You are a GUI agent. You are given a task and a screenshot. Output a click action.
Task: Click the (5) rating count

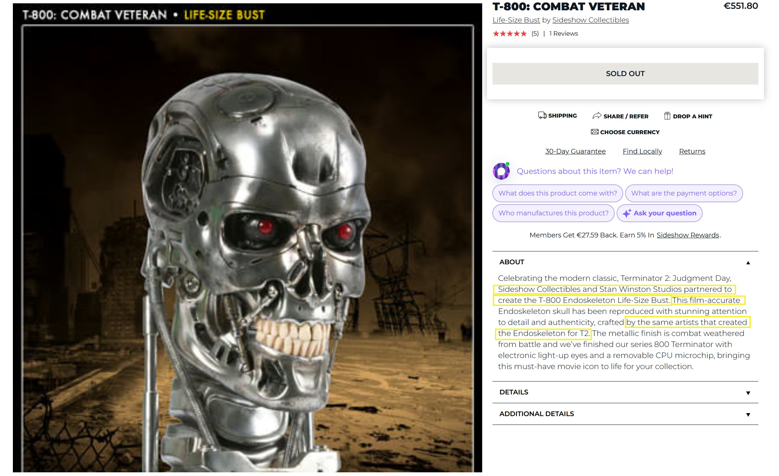click(x=535, y=33)
